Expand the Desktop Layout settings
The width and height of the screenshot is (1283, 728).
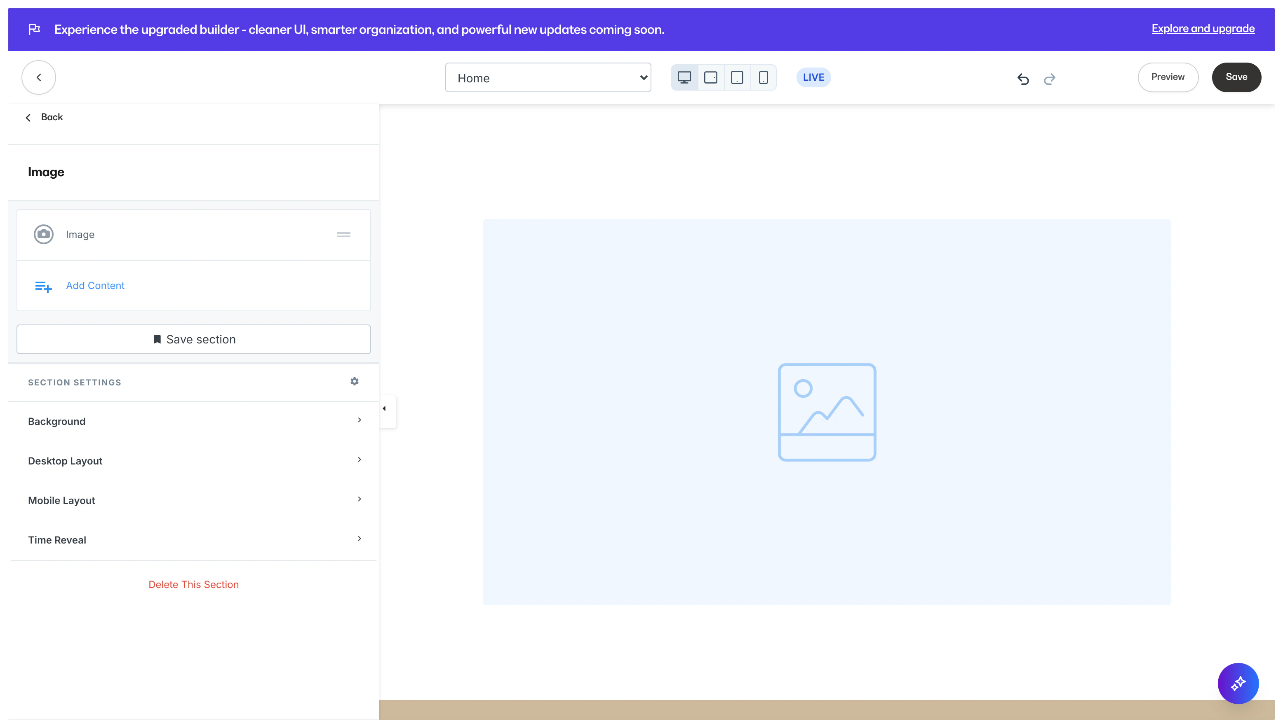(194, 460)
